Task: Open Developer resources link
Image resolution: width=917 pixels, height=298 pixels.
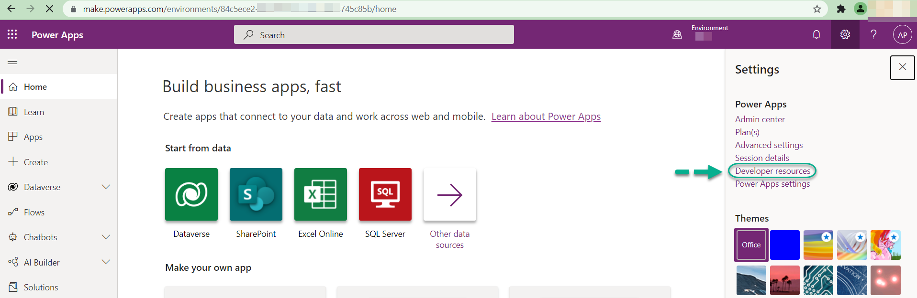Action: pyautogui.click(x=772, y=171)
